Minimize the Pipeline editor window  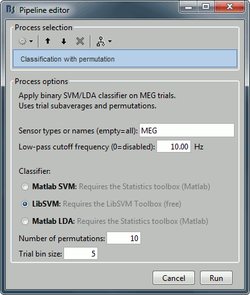point(188,8)
